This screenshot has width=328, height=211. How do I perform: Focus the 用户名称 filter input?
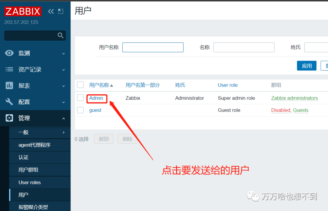[153, 47]
